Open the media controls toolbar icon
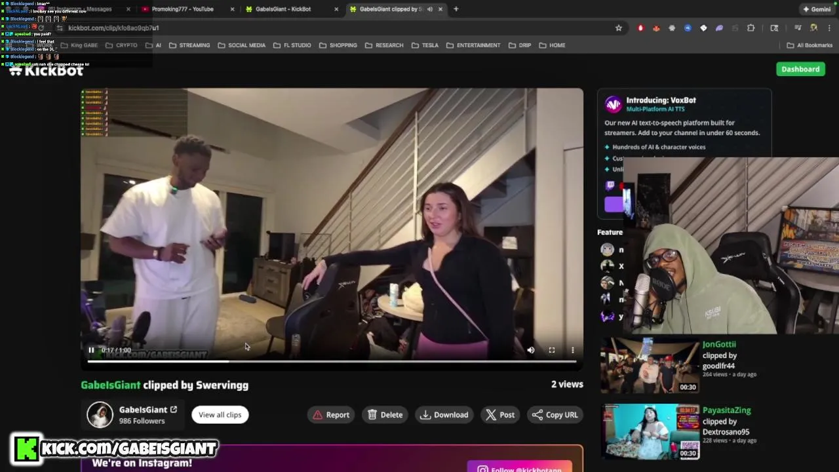 click(x=798, y=28)
